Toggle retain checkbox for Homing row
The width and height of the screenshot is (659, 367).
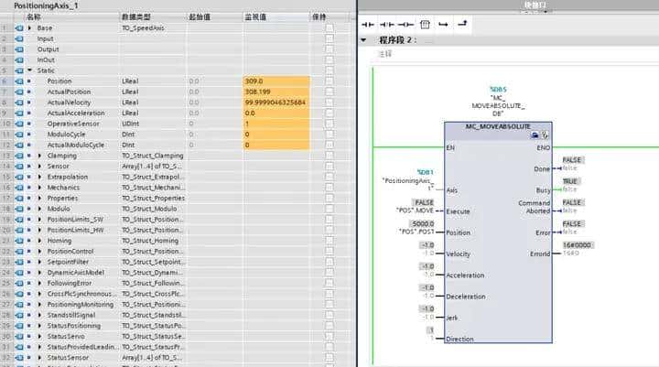329,241
